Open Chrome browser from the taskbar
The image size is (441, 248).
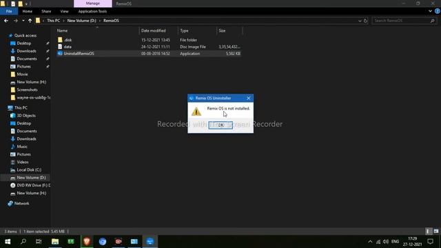[103, 242]
